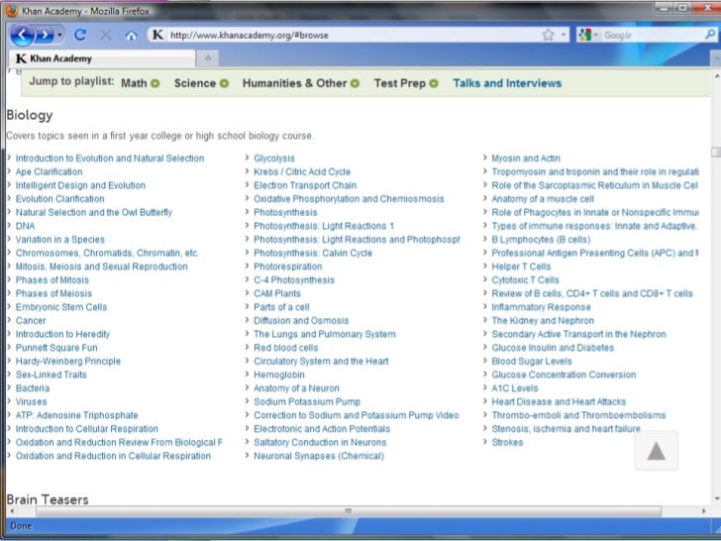
Task: Open Inflammatory Response link
Action: tap(541, 307)
